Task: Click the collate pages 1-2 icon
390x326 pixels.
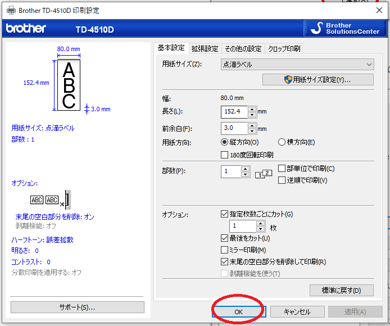Action: (x=264, y=174)
